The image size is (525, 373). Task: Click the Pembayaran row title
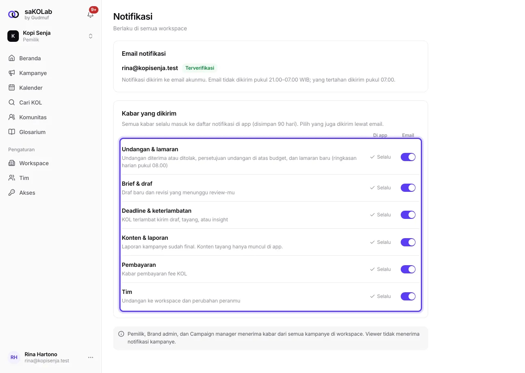(x=139, y=265)
